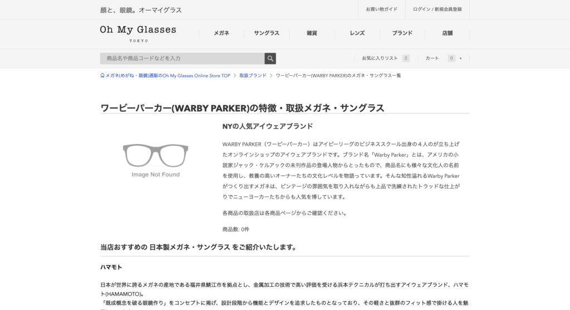Click the home icon in breadcrumb

tap(102, 76)
